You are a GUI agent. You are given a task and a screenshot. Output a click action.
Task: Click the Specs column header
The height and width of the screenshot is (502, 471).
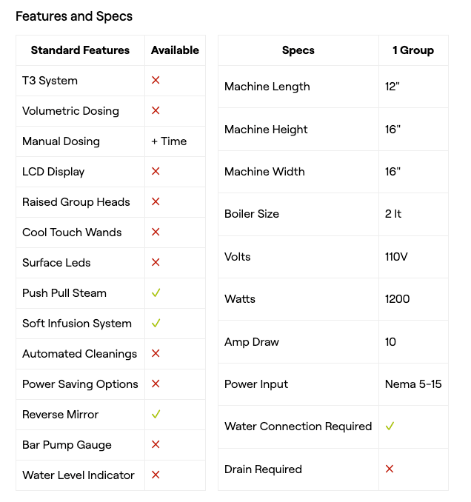pyautogui.click(x=298, y=50)
